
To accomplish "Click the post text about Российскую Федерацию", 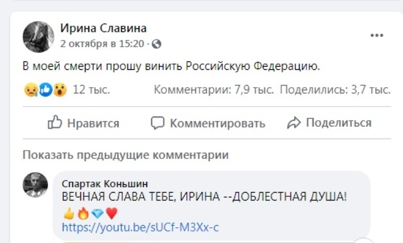I will point(171,67).
